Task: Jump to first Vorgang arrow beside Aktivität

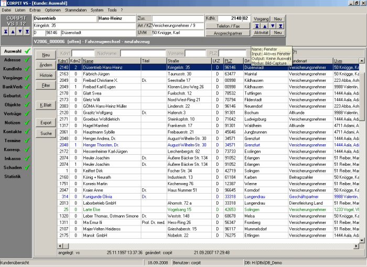Action: pos(257,26)
